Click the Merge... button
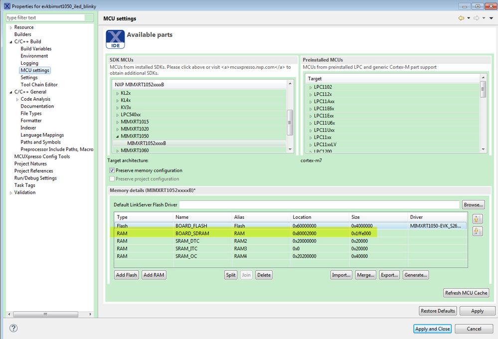The width and height of the screenshot is (498, 339). click(365, 275)
